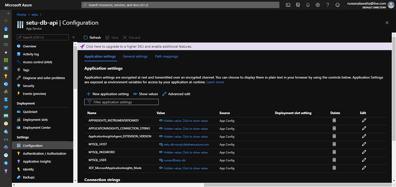
Task: Delete MYSQL_HOST setting
Action: (334, 144)
